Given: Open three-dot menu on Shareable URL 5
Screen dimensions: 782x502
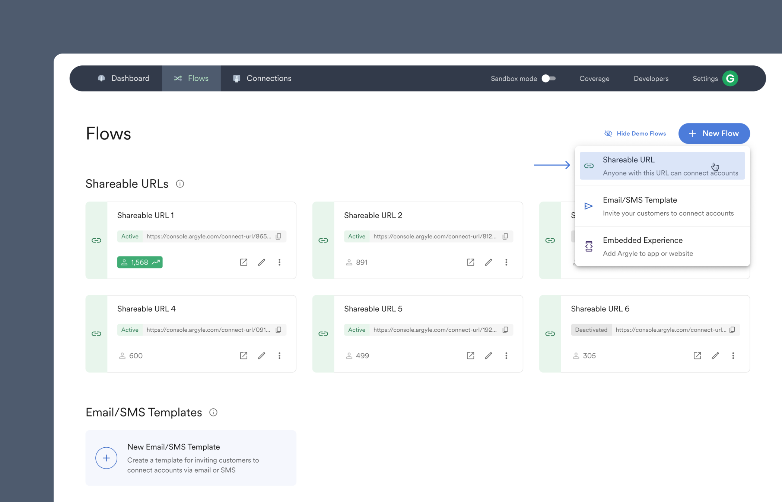Looking at the screenshot, I should coord(506,355).
